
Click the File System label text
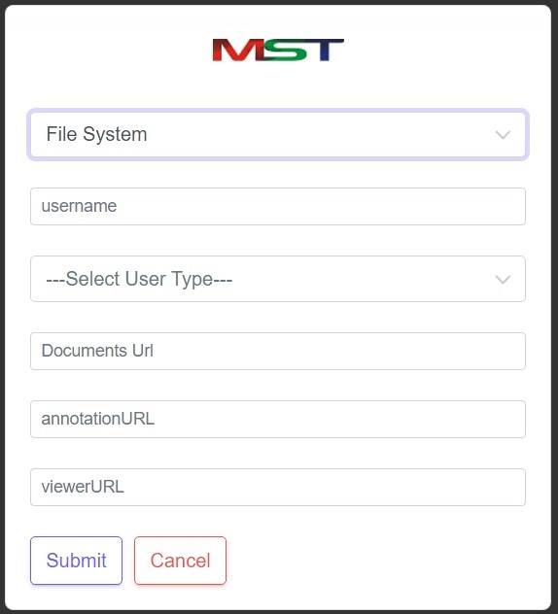coord(97,134)
